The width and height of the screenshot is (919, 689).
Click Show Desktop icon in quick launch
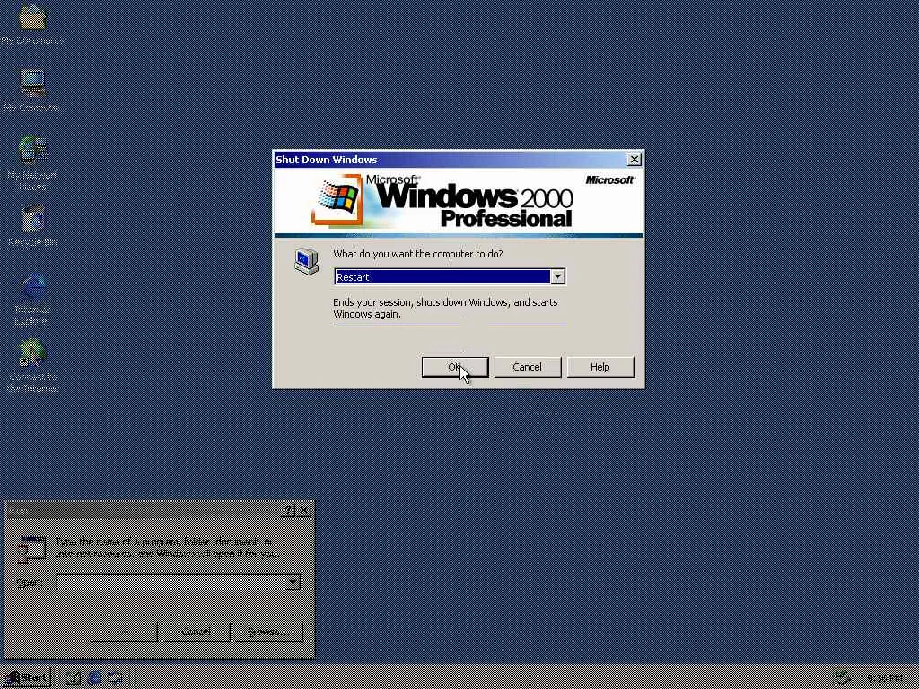[74, 678]
